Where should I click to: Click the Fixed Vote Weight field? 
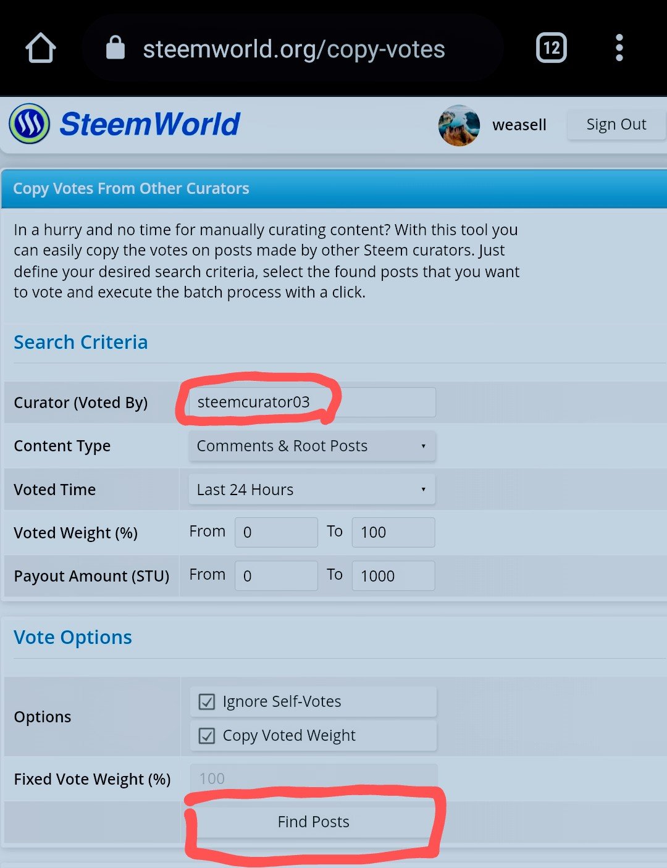tap(314, 778)
